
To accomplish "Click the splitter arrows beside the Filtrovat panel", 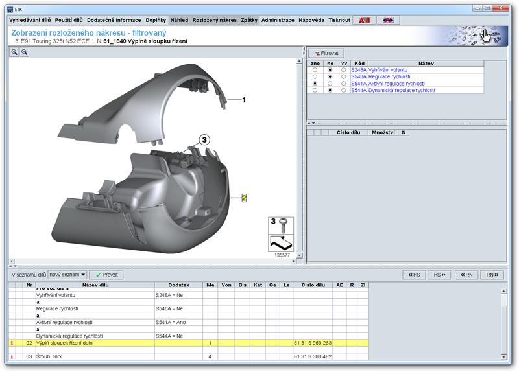I will [x=304, y=51].
